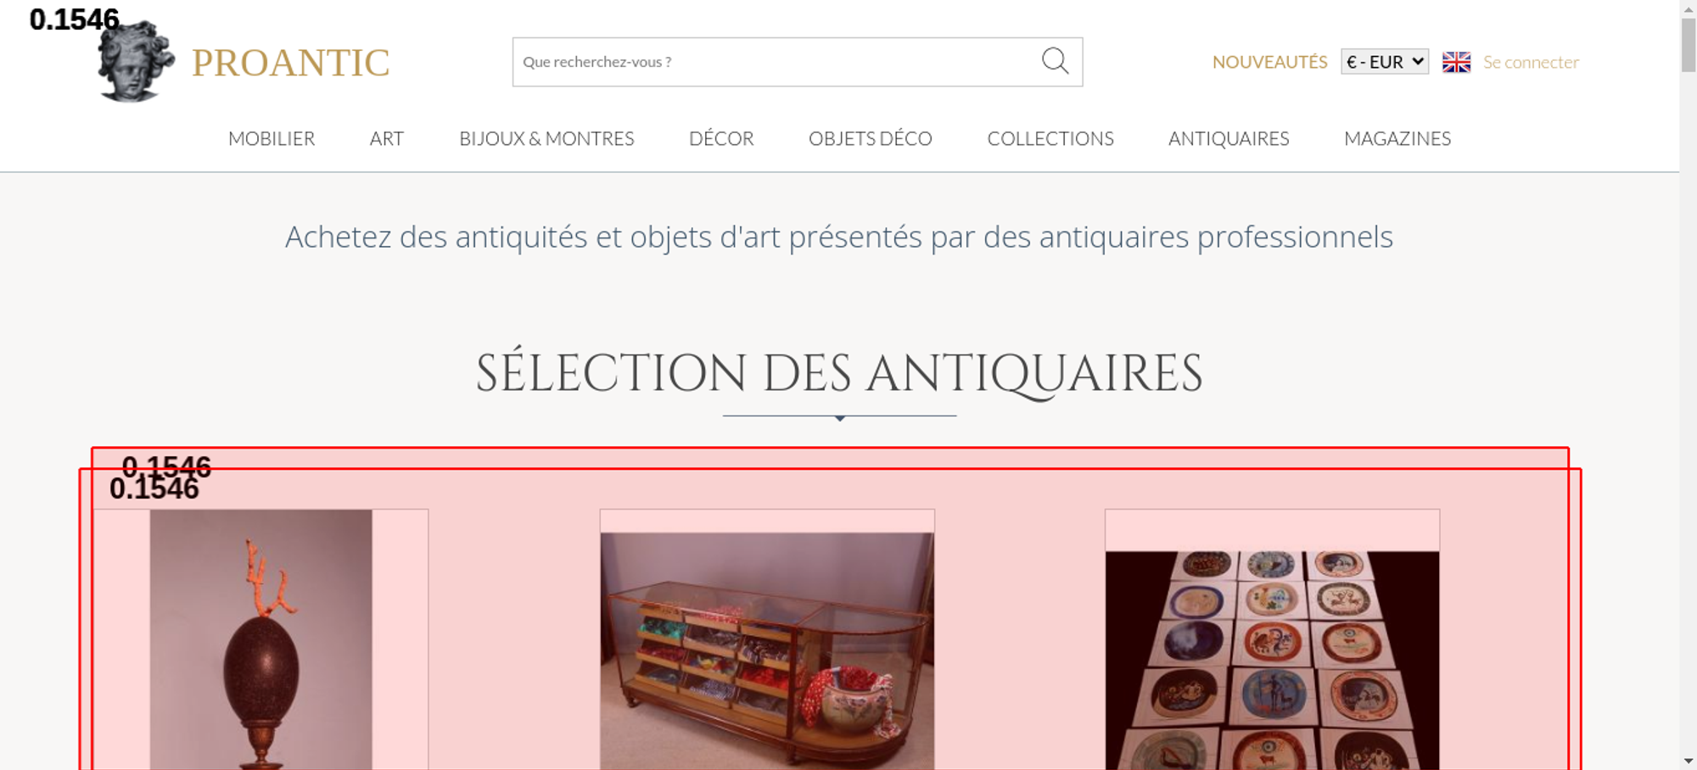This screenshot has width=1697, height=770.
Task: Click the NOUVEAUTÉS link
Action: coord(1269,62)
